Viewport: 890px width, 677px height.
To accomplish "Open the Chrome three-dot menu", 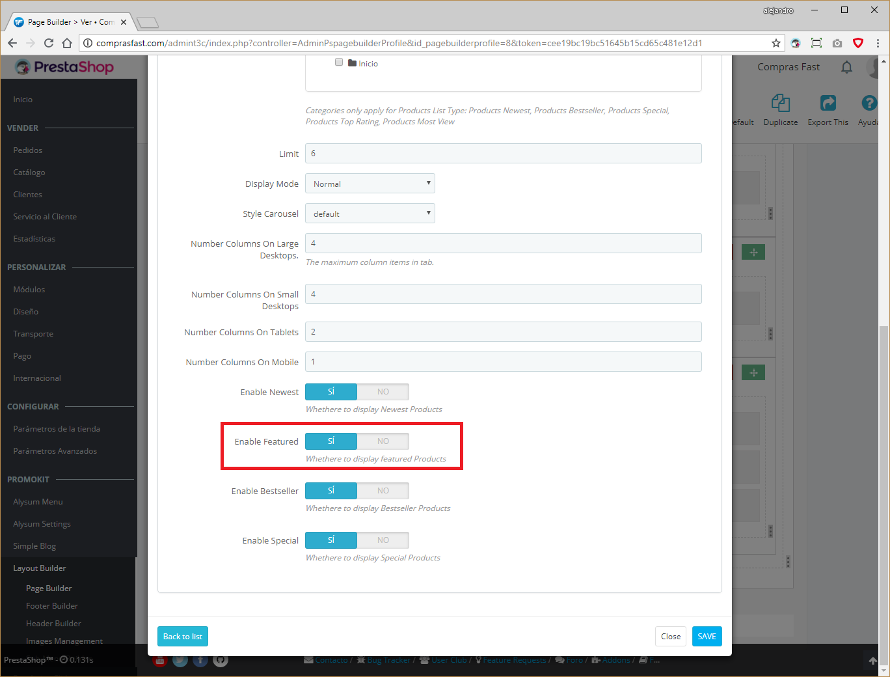I will 878,43.
